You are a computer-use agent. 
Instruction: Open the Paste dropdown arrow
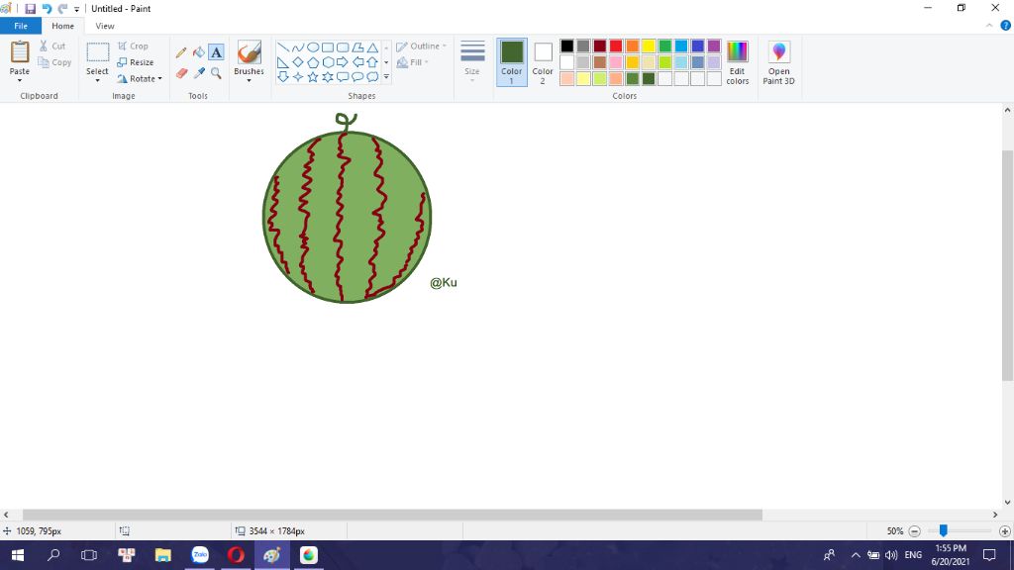point(20,80)
